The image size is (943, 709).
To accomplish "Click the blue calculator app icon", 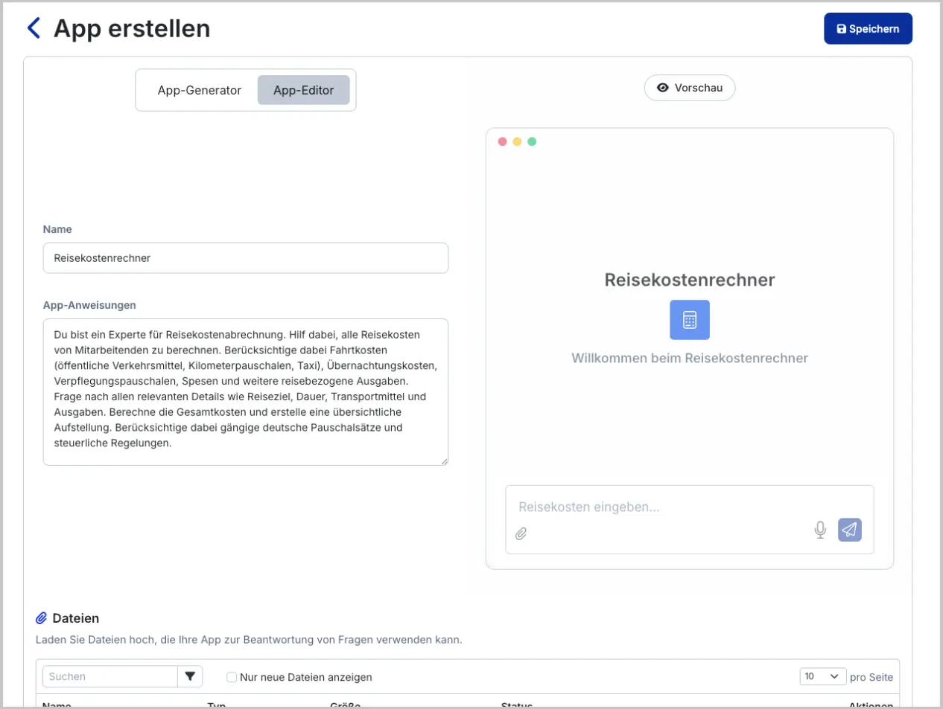I will click(689, 320).
